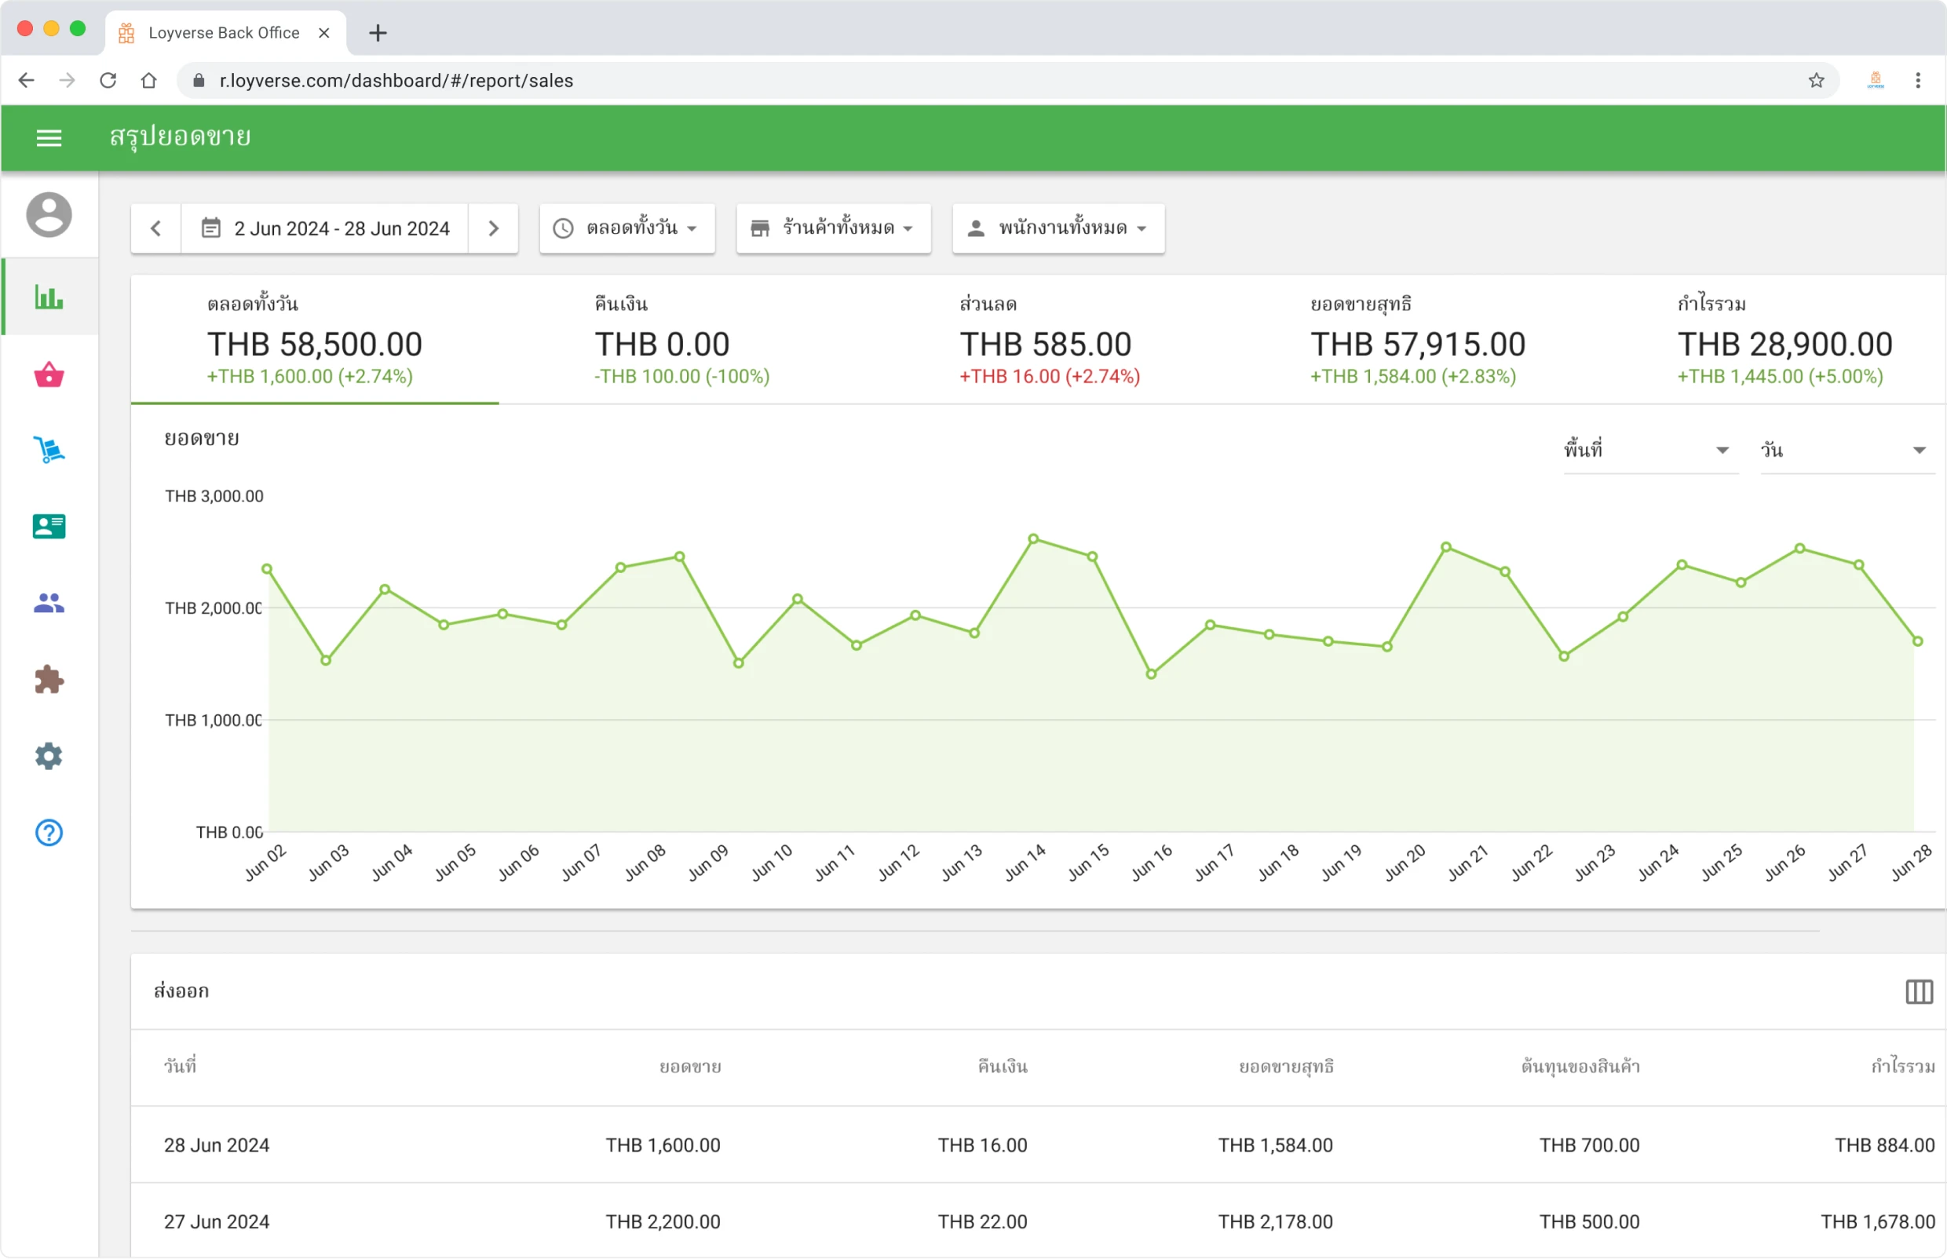Open the account profile avatar

point(49,215)
